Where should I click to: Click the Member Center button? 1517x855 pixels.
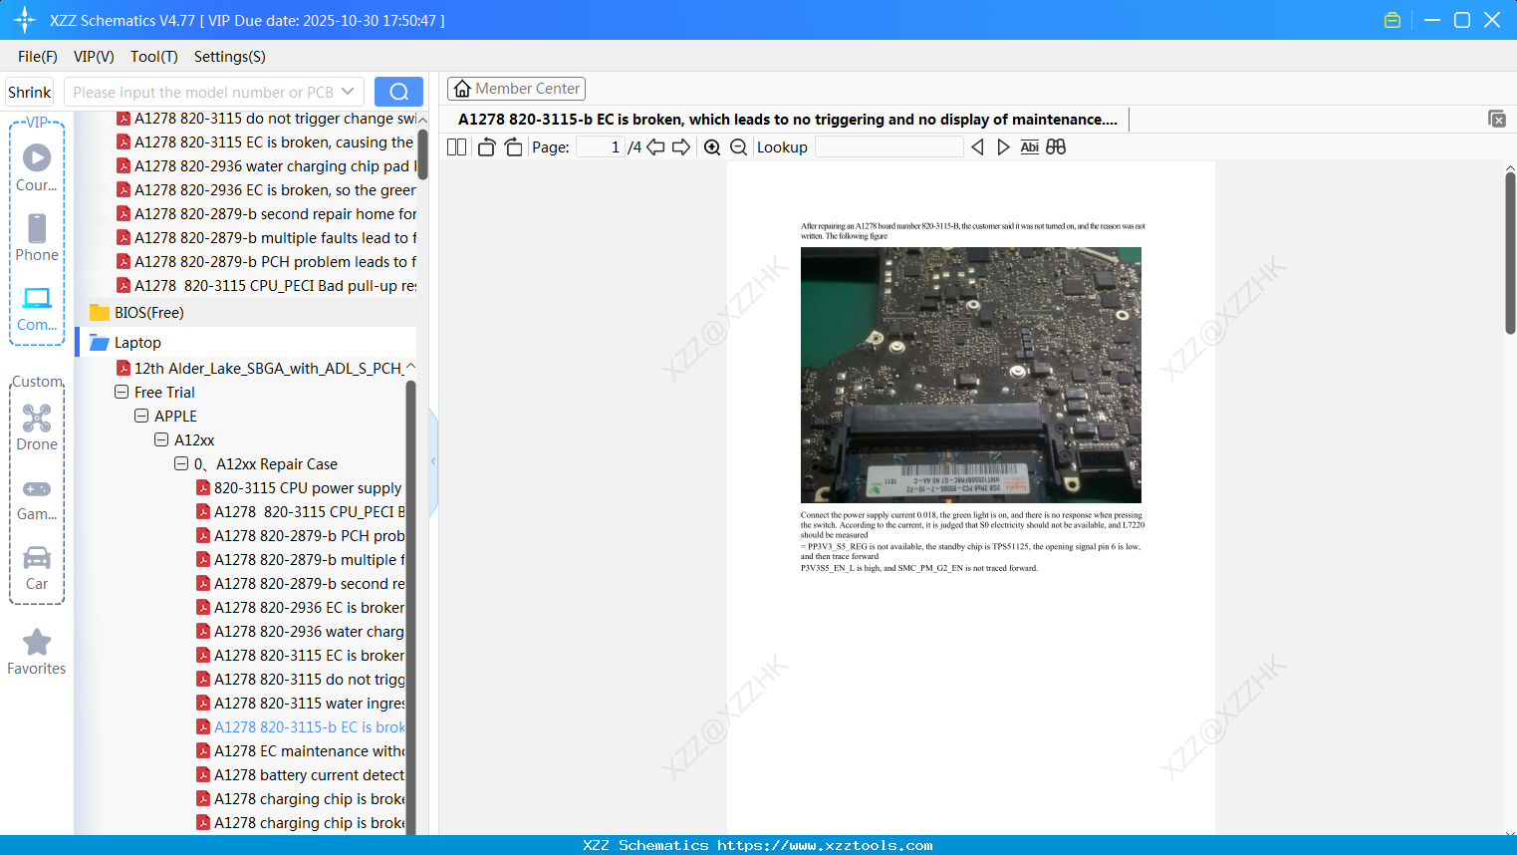(x=516, y=89)
